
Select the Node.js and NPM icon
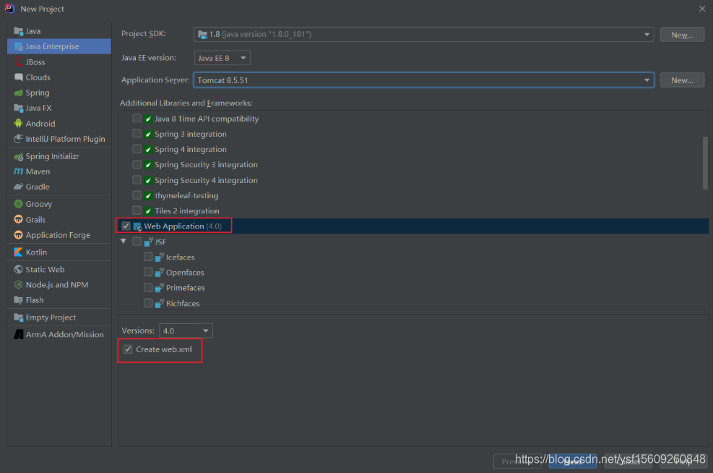(x=19, y=285)
